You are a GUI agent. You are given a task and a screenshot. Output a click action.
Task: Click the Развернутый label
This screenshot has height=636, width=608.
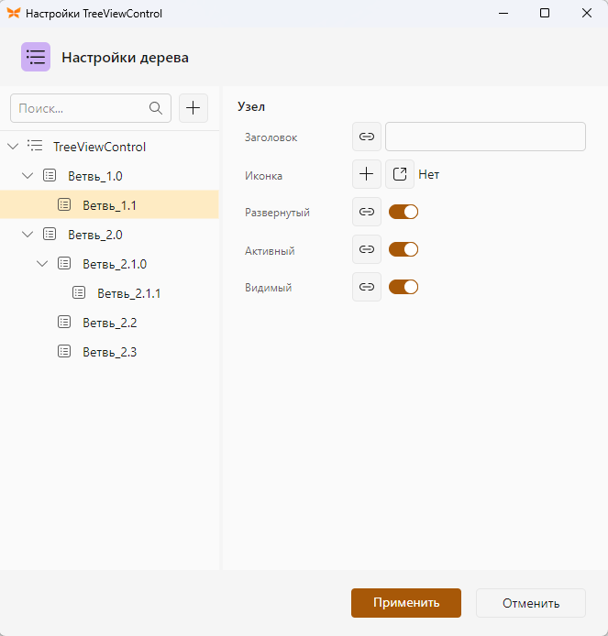coord(277,213)
